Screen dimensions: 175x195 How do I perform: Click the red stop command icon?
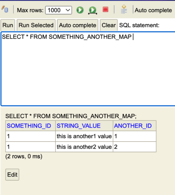(x=105, y=10)
